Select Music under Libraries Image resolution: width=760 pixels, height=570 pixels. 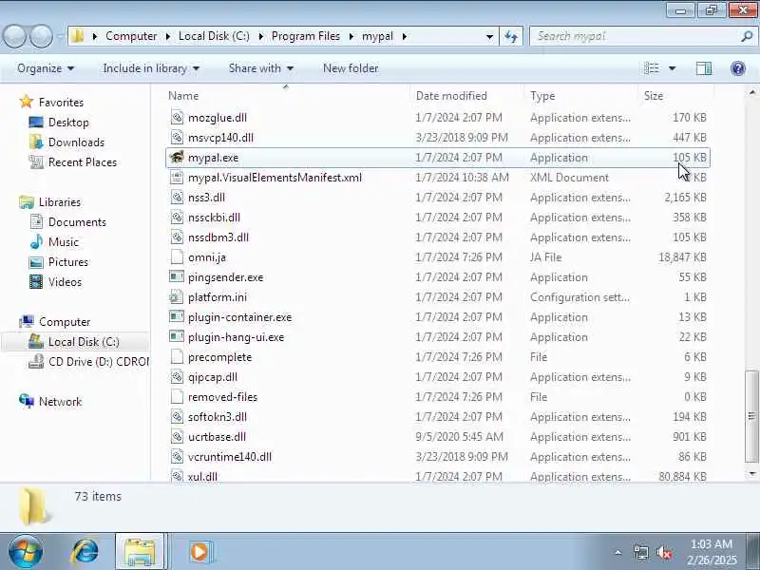[x=63, y=242]
